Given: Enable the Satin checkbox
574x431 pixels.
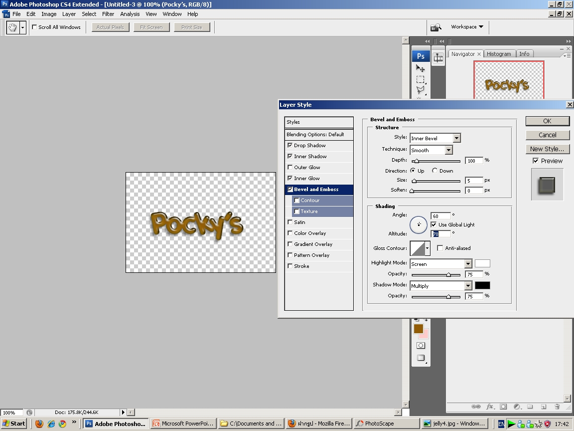Looking at the screenshot, I should (290, 222).
